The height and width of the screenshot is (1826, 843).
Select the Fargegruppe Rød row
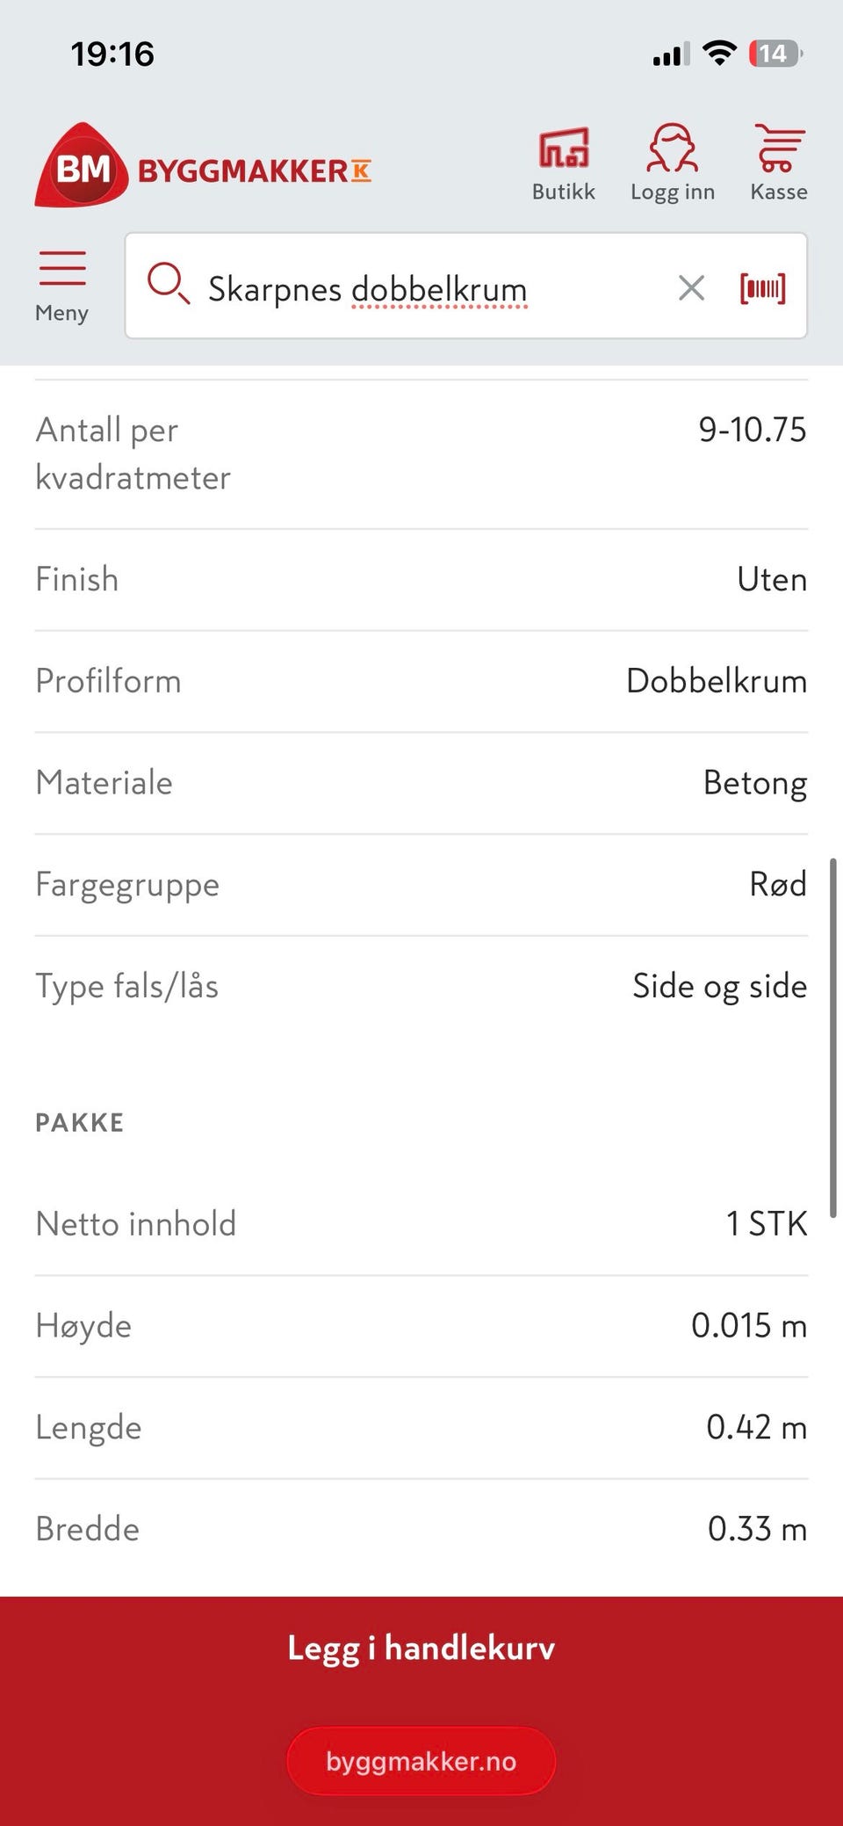(x=421, y=885)
